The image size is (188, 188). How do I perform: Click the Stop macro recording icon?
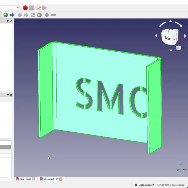32,8
